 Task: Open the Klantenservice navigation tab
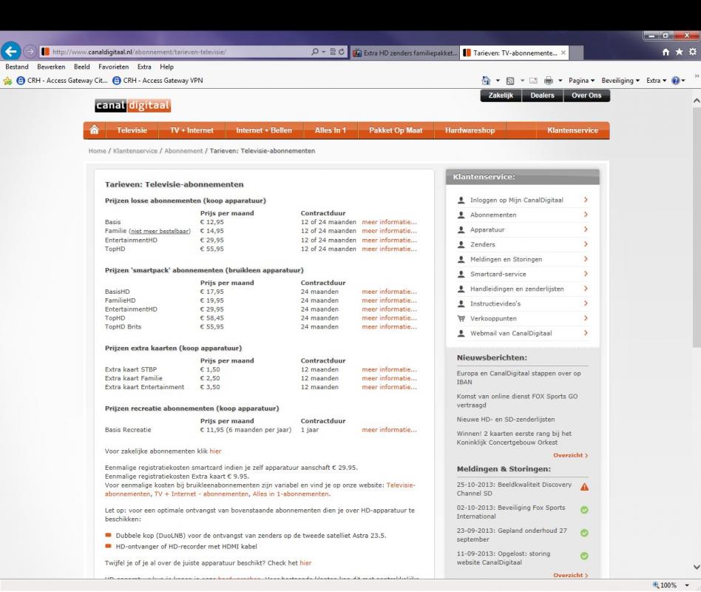pos(572,130)
